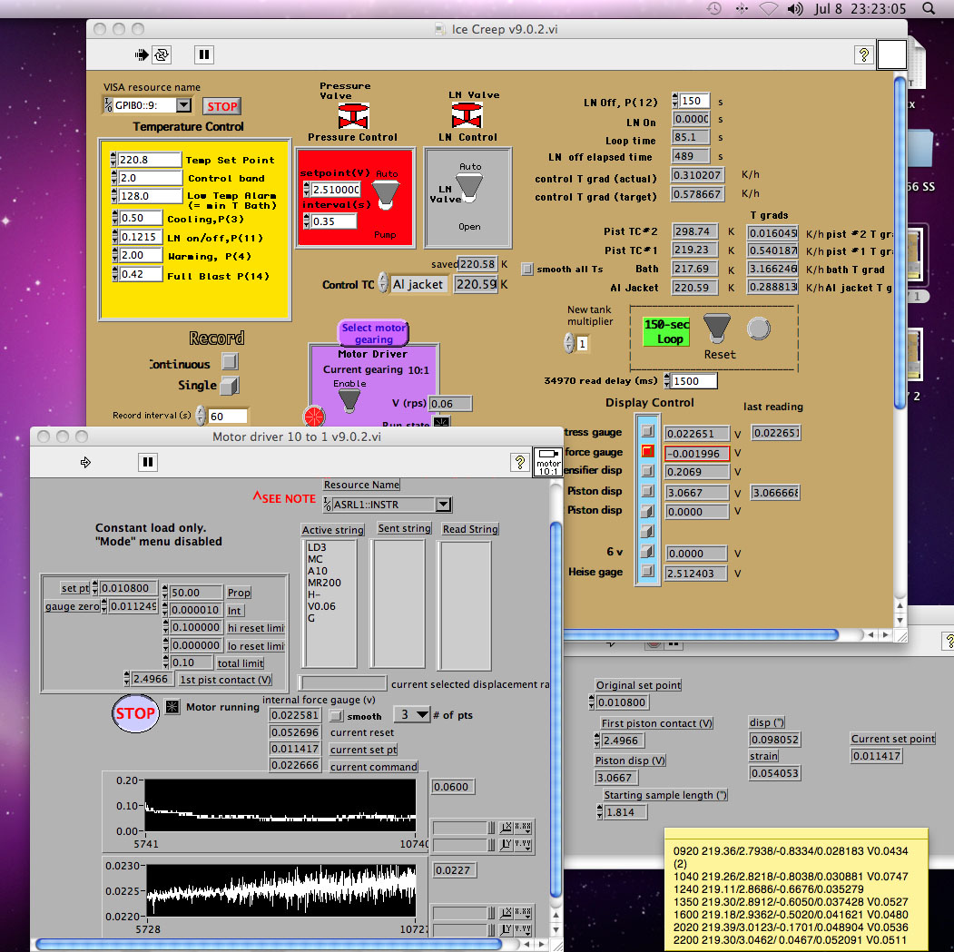Click the Select motor gearing button
The width and height of the screenshot is (954, 952).
click(x=374, y=333)
